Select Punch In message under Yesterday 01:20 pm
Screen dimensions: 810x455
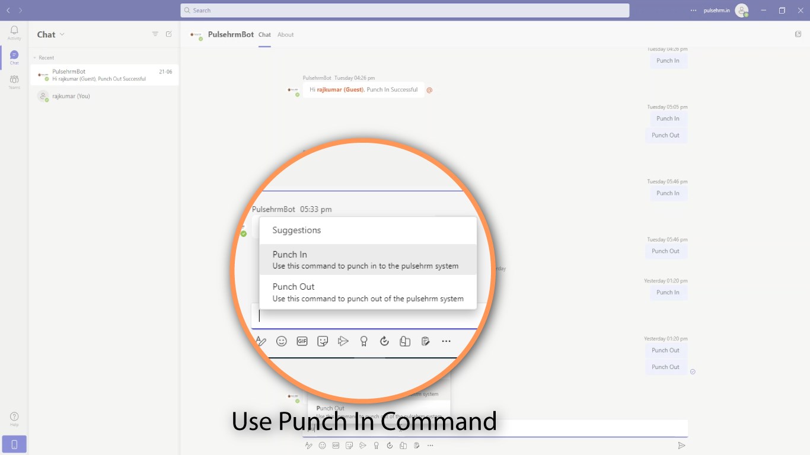tap(668, 292)
